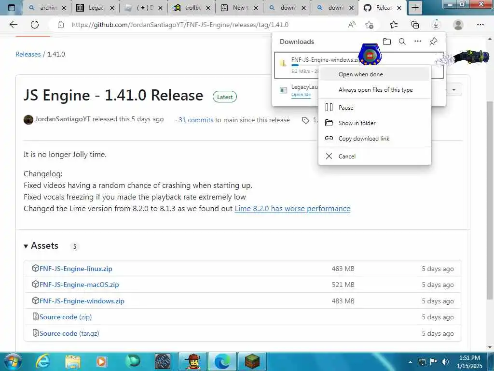Open more options in Downloads panel
Image resolution: width=494 pixels, height=371 pixels.
coord(418,42)
